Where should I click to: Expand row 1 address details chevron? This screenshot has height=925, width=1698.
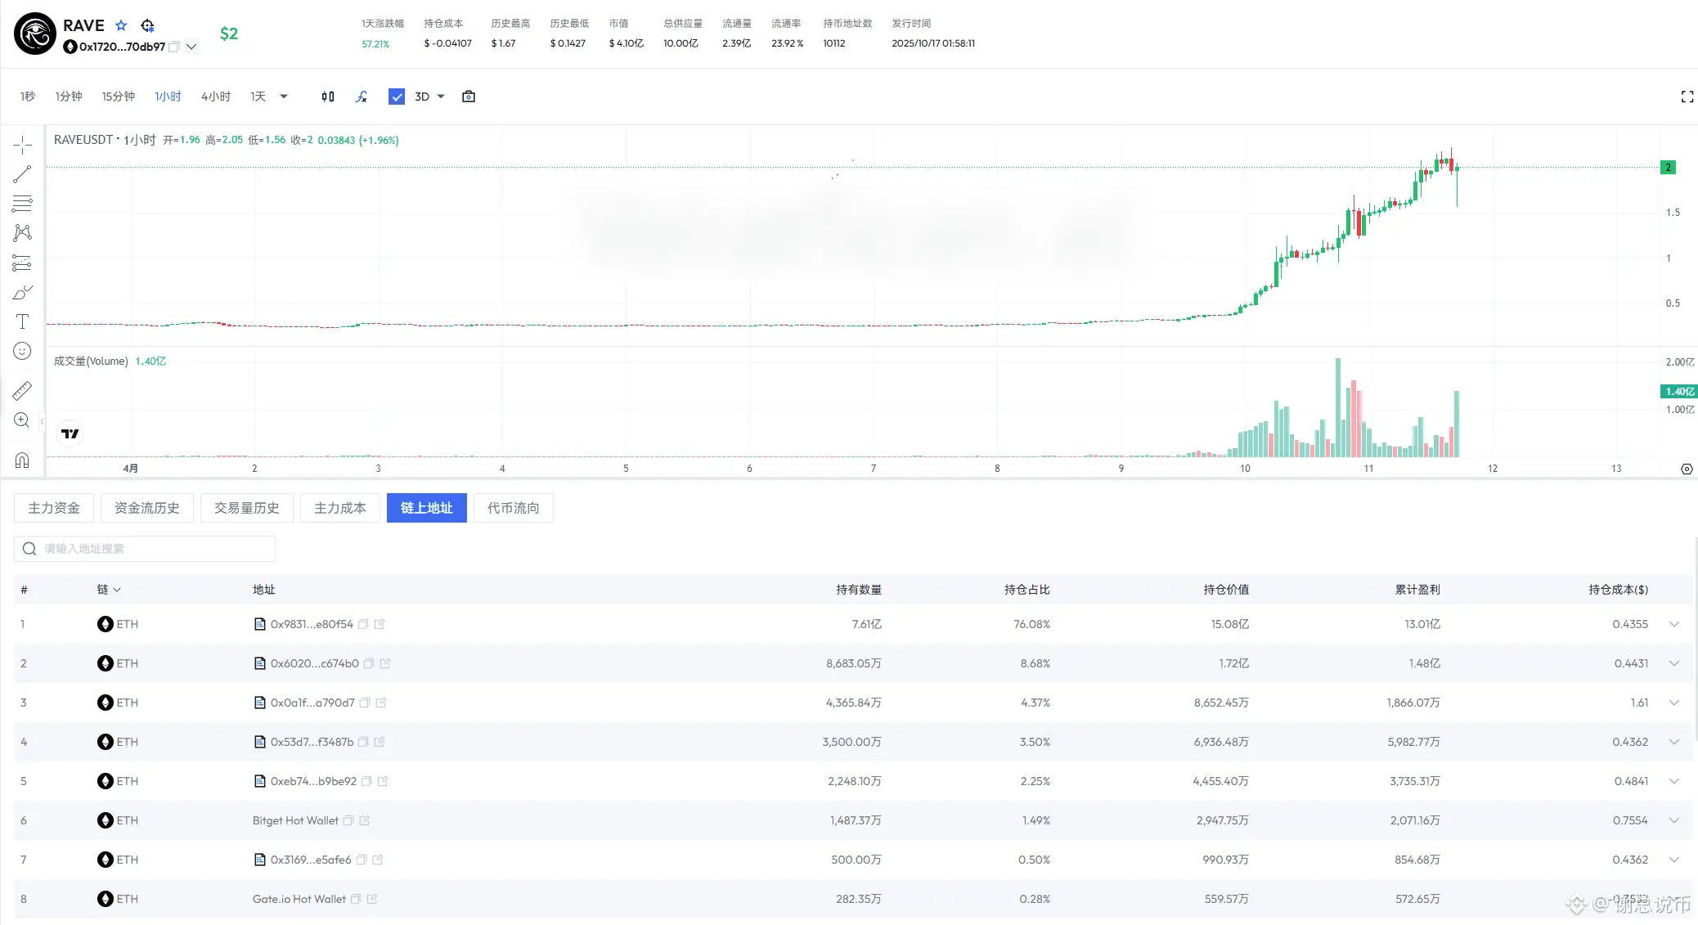(1673, 624)
